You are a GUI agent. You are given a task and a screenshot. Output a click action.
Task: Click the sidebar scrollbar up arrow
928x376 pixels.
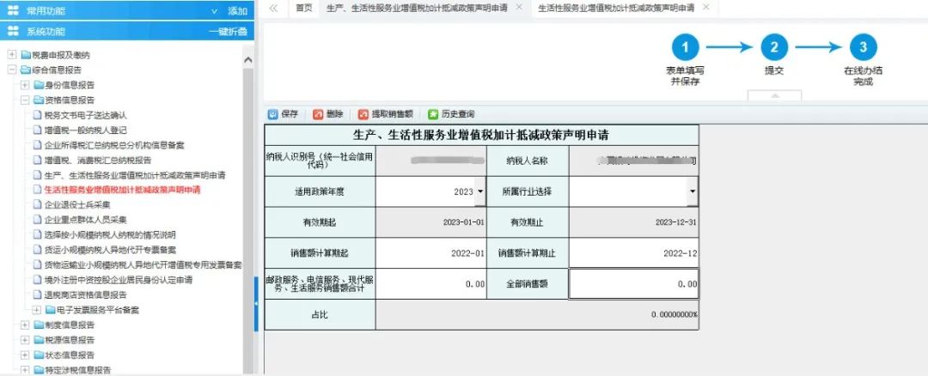coord(248,60)
